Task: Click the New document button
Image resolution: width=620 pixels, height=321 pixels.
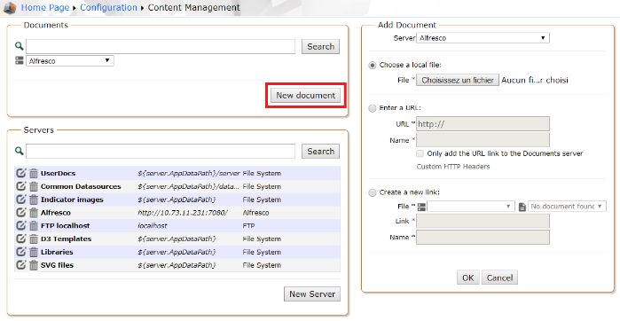Action: click(306, 95)
